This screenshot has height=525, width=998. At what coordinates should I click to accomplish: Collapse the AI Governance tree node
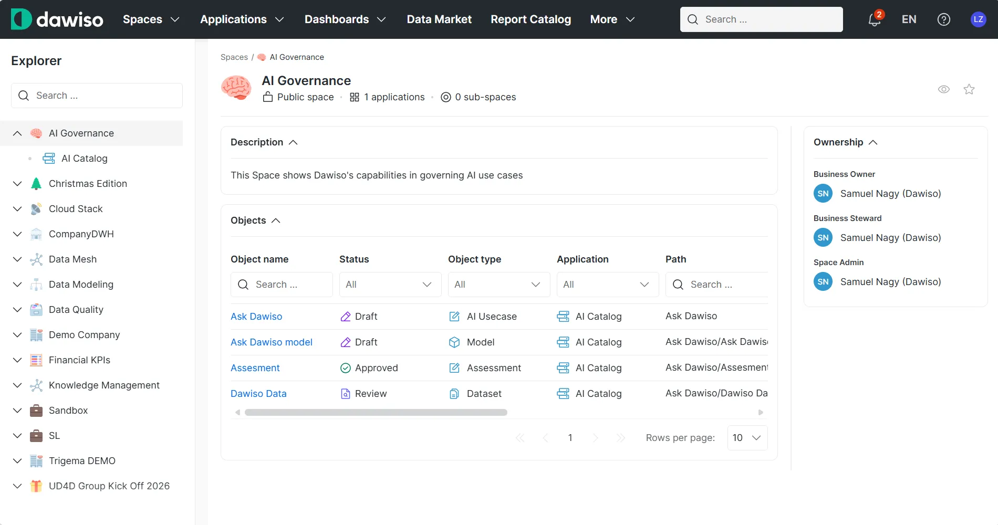17,133
